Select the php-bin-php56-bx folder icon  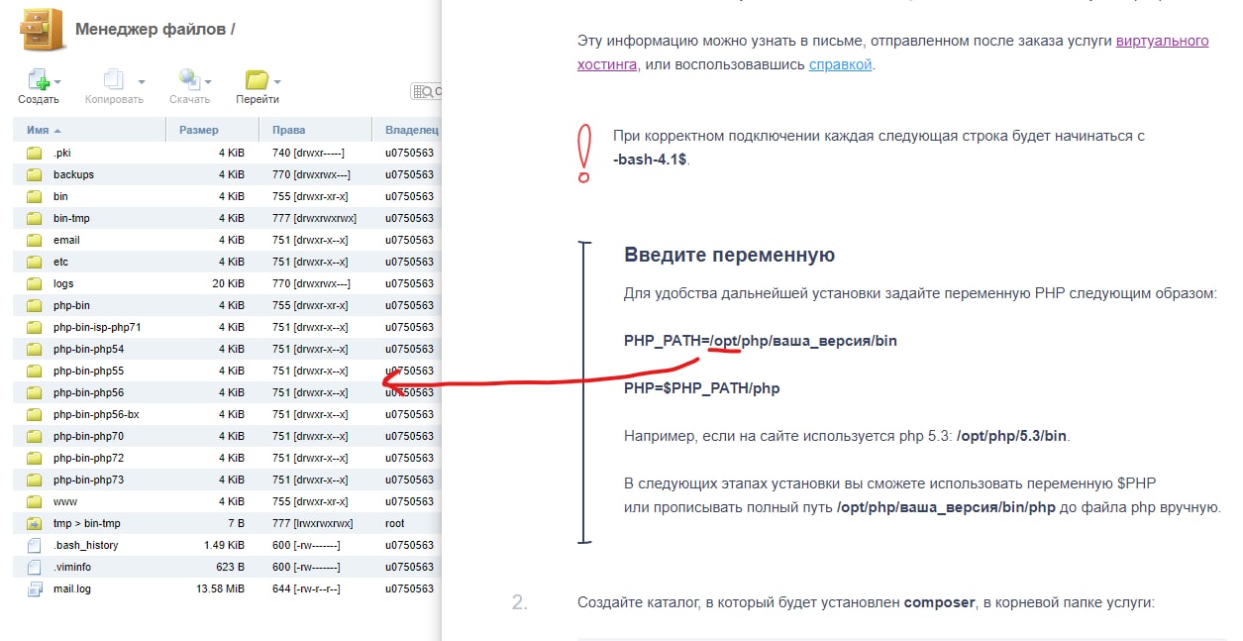[x=35, y=414]
